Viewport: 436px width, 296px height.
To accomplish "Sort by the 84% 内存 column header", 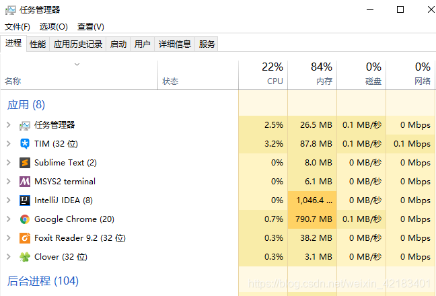I will [312, 75].
